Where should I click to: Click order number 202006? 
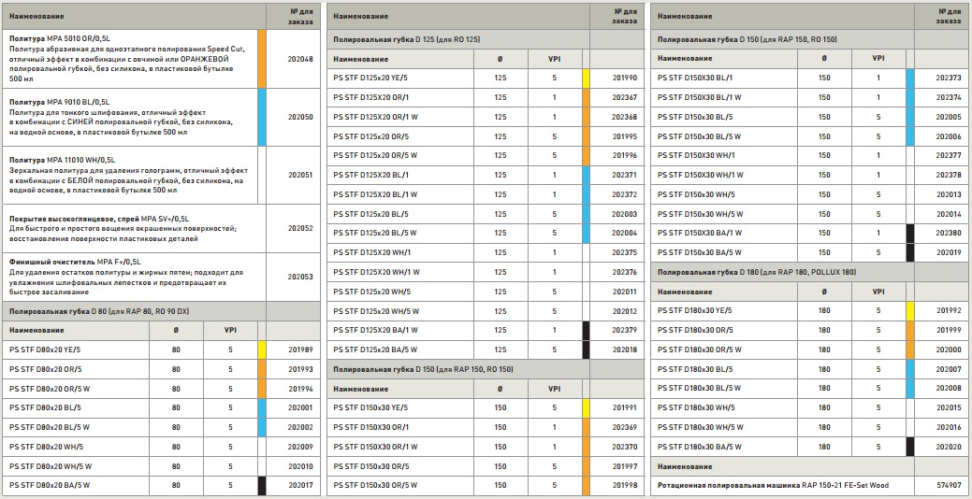tap(949, 136)
